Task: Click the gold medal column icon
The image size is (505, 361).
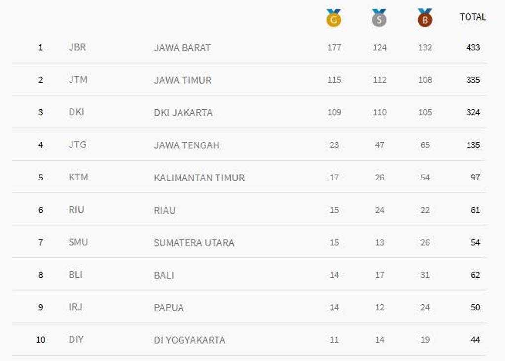Action: coord(334,18)
